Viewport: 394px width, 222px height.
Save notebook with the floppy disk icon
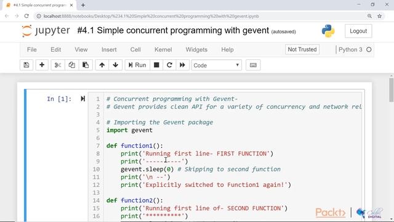[26, 65]
